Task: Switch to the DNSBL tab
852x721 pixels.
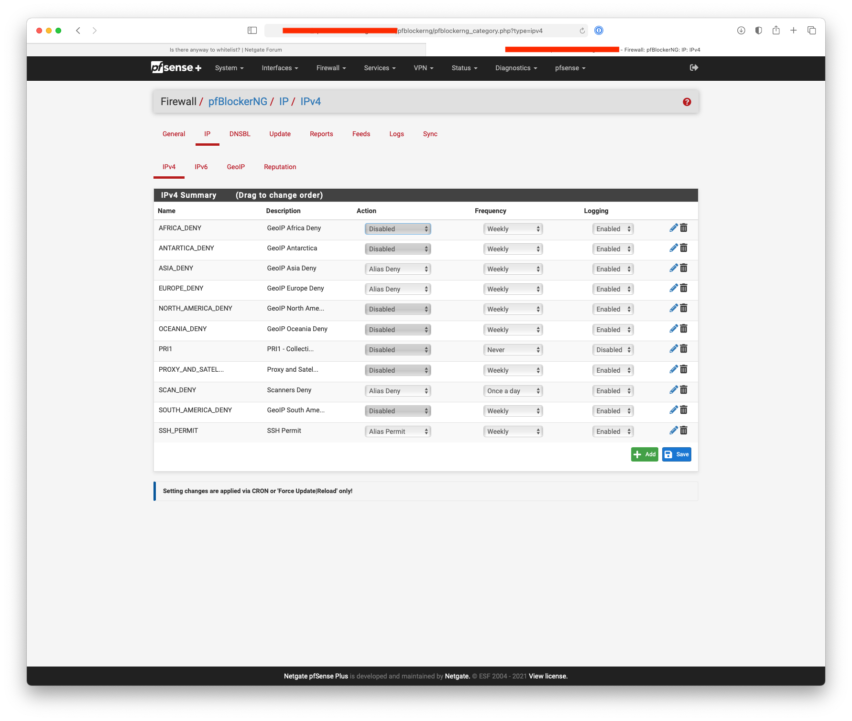Action: point(240,134)
